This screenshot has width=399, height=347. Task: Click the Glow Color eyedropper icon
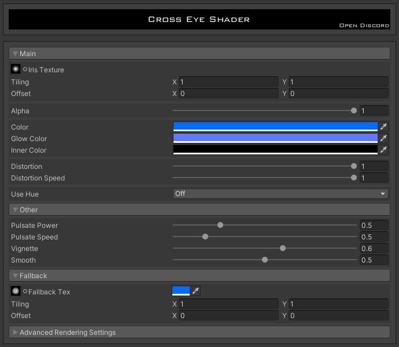(x=383, y=138)
